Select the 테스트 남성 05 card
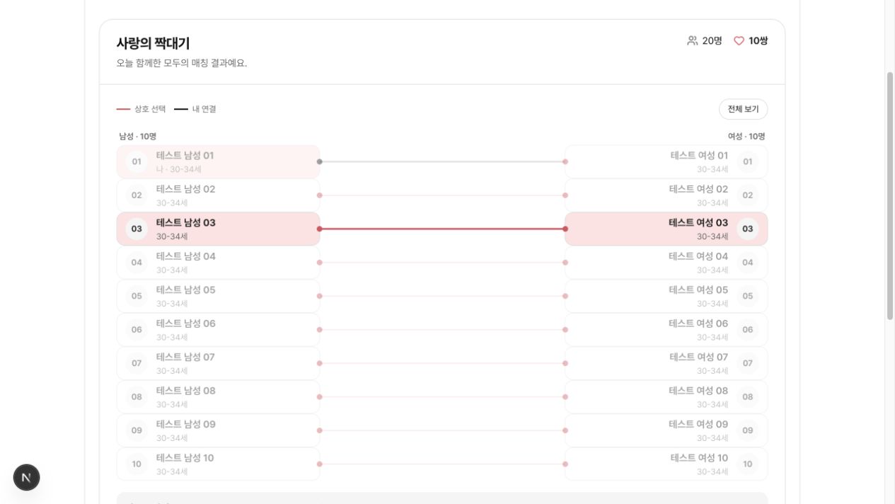The height and width of the screenshot is (504, 895). [x=218, y=296]
